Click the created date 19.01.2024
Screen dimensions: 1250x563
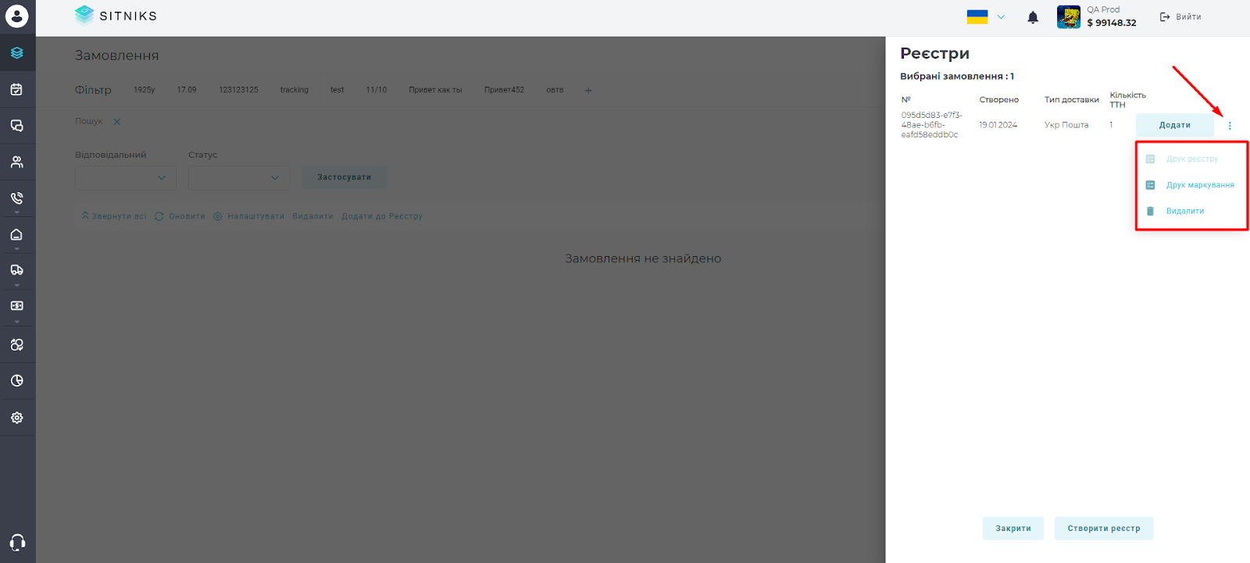pos(998,125)
